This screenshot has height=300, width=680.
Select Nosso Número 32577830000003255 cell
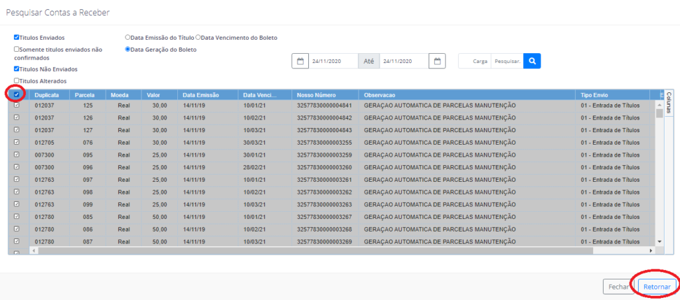pos(325,142)
